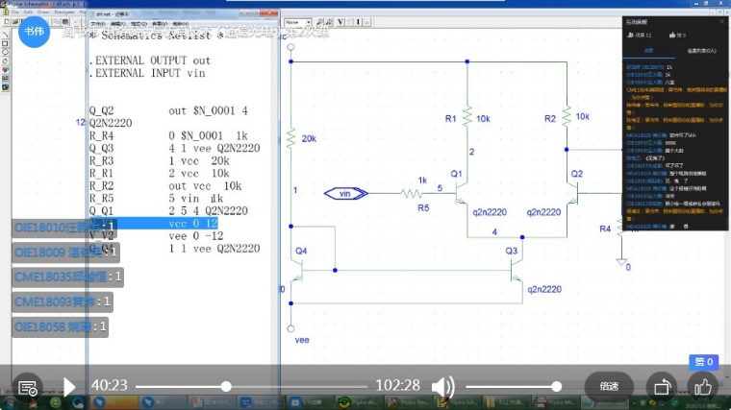
Task: Open the Pspice Sch... taskbar item
Action: pyautogui.click(x=457, y=402)
